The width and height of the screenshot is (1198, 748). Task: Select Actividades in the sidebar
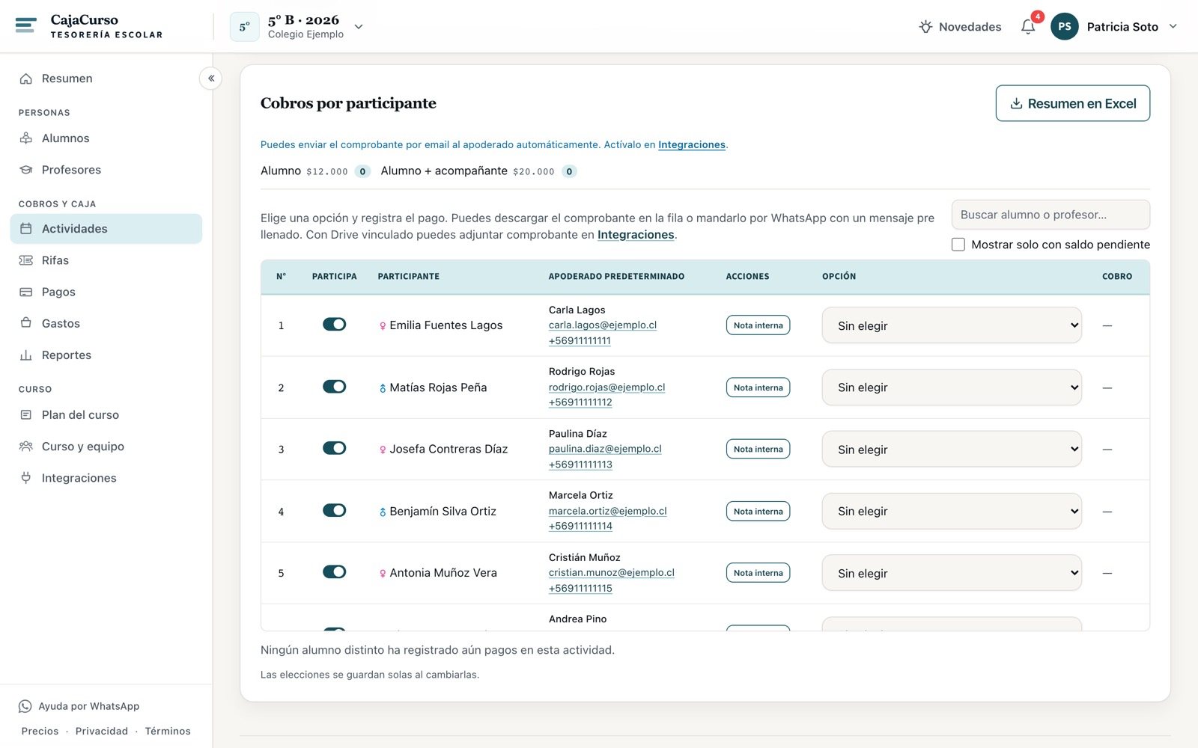106,229
